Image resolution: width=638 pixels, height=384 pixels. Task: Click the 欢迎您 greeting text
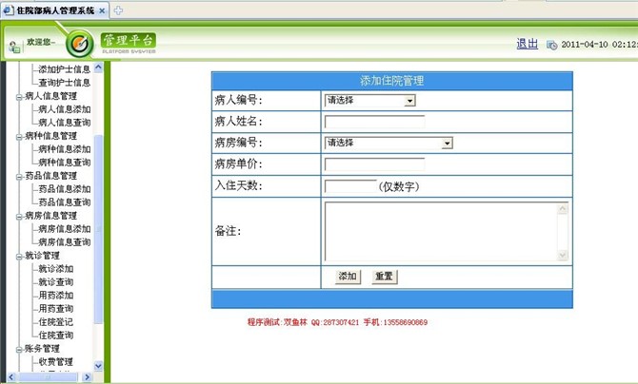coord(41,42)
